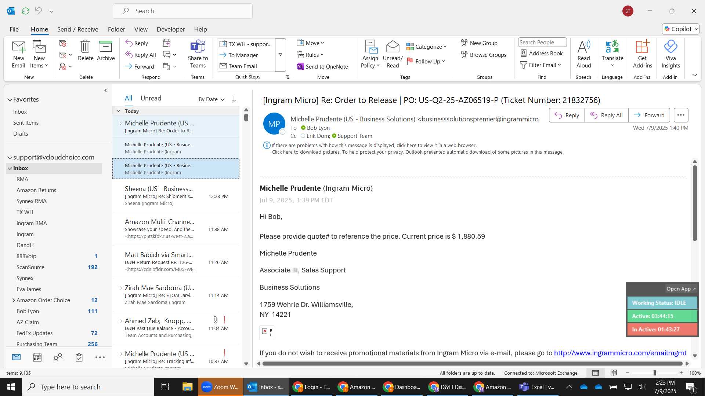This screenshot has width=705, height=396.
Task: Click Zoom Out minus button
Action: click(x=628, y=373)
